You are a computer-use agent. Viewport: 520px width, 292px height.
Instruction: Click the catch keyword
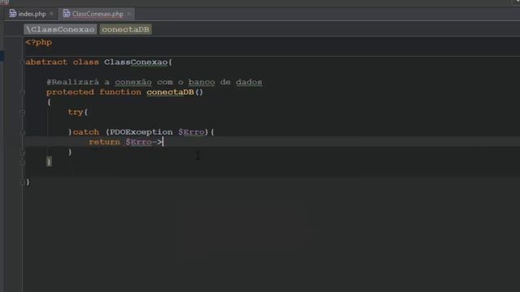86,132
